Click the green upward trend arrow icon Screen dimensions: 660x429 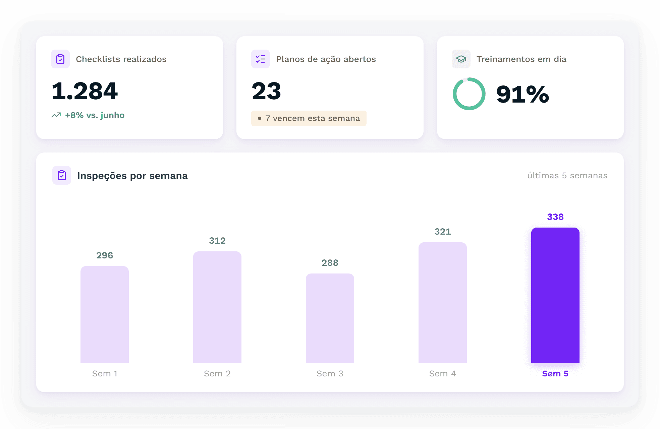pyautogui.click(x=56, y=115)
